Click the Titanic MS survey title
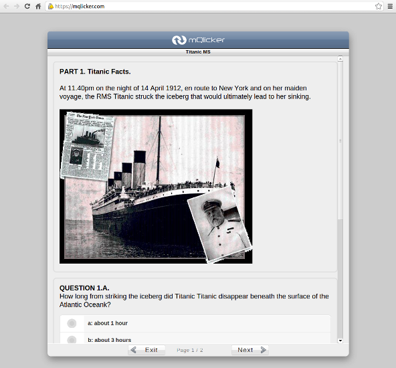Screen dimensions: 396x368 point(198,52)
